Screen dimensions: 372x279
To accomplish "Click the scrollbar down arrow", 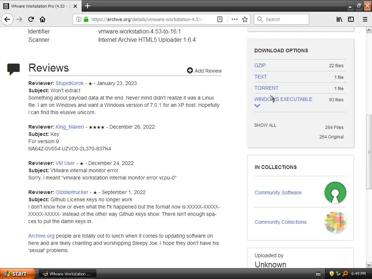I will tap(369, 265).
